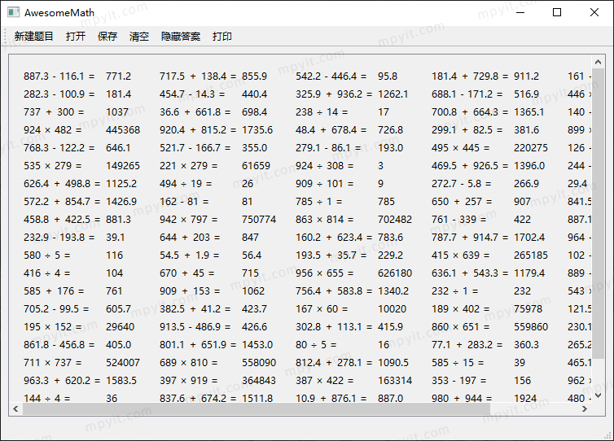Click the problem 585 ÷ 15 =
614x441 pixels.
458,363
